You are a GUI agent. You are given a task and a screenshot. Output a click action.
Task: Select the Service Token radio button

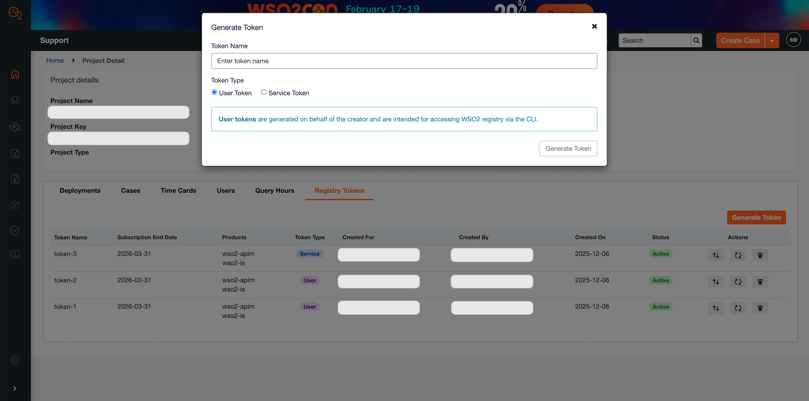pos(264,92)
